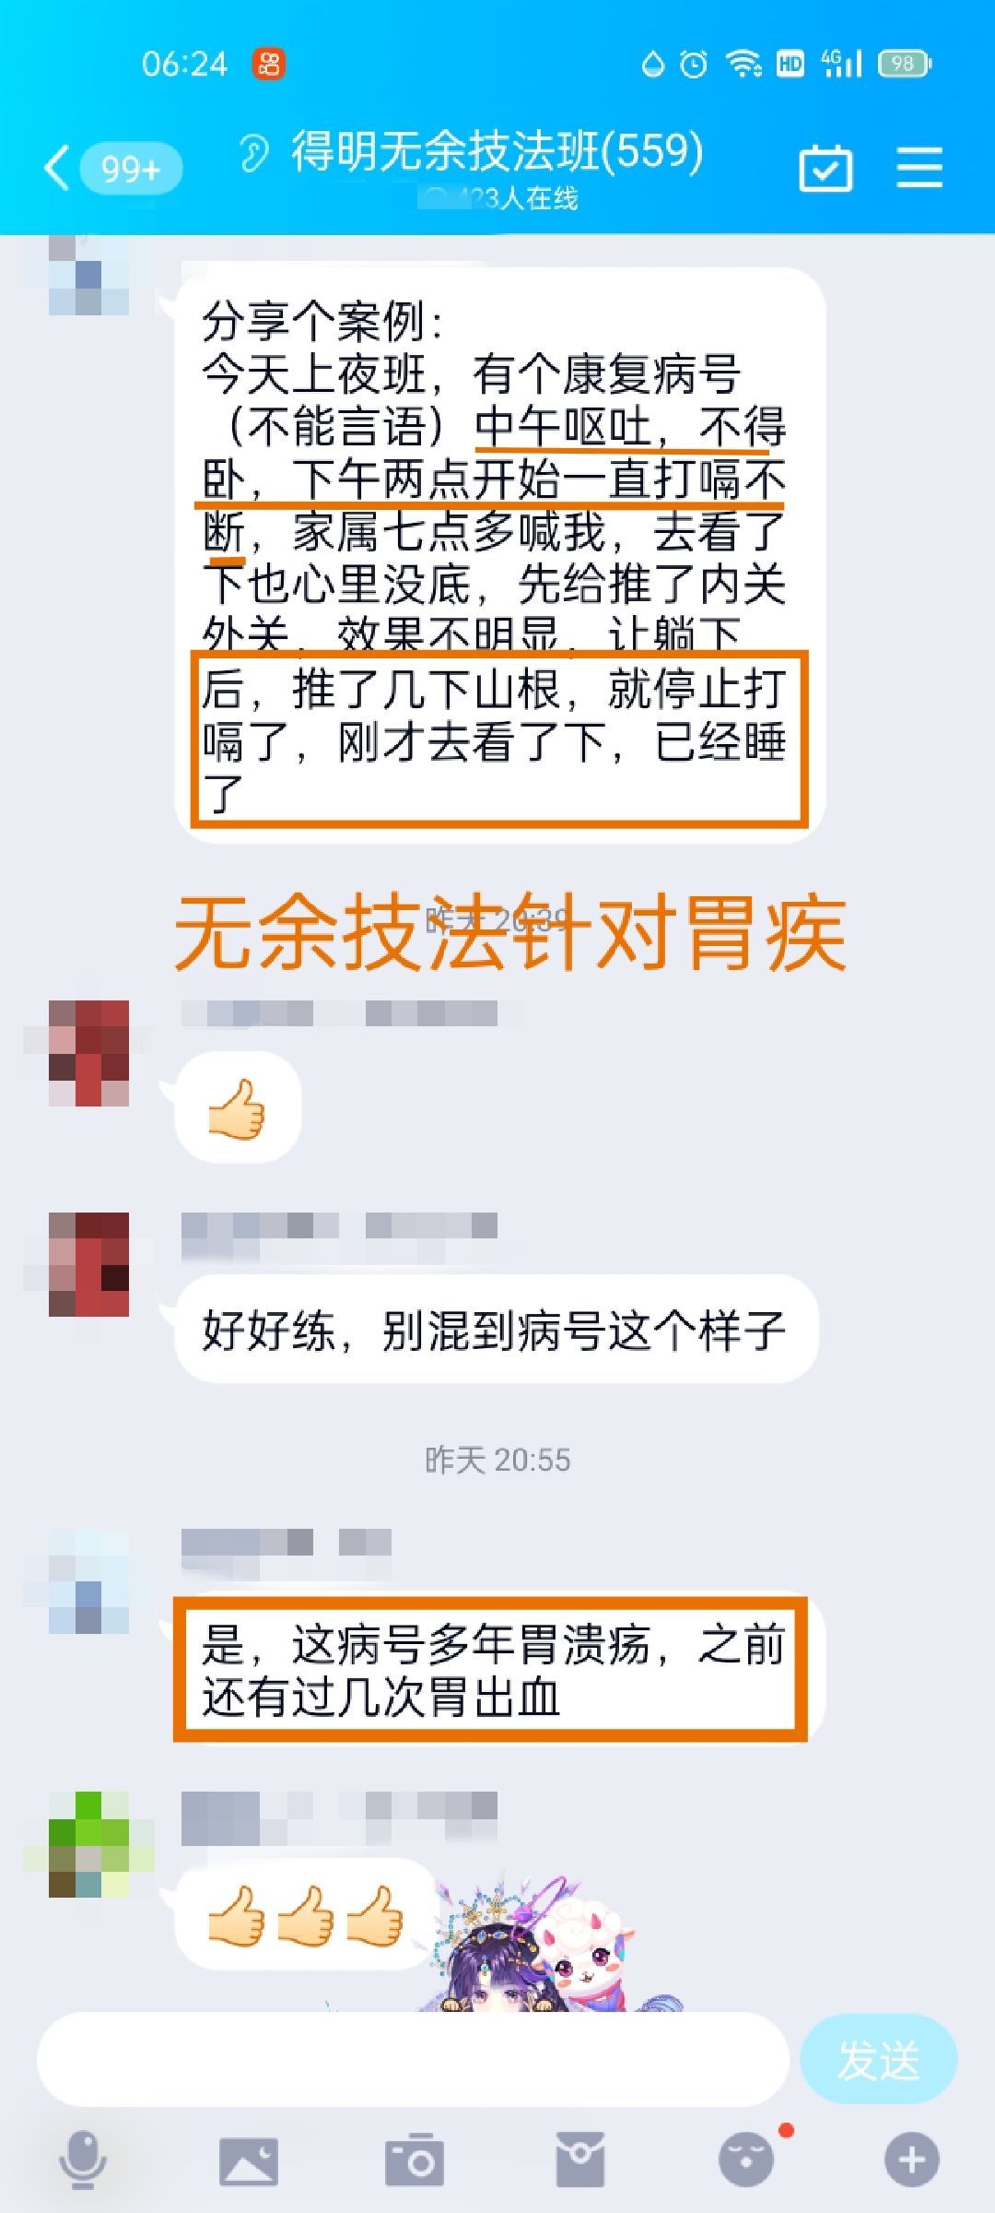Open group title 得明无余技法班(559)

point(497,151)
